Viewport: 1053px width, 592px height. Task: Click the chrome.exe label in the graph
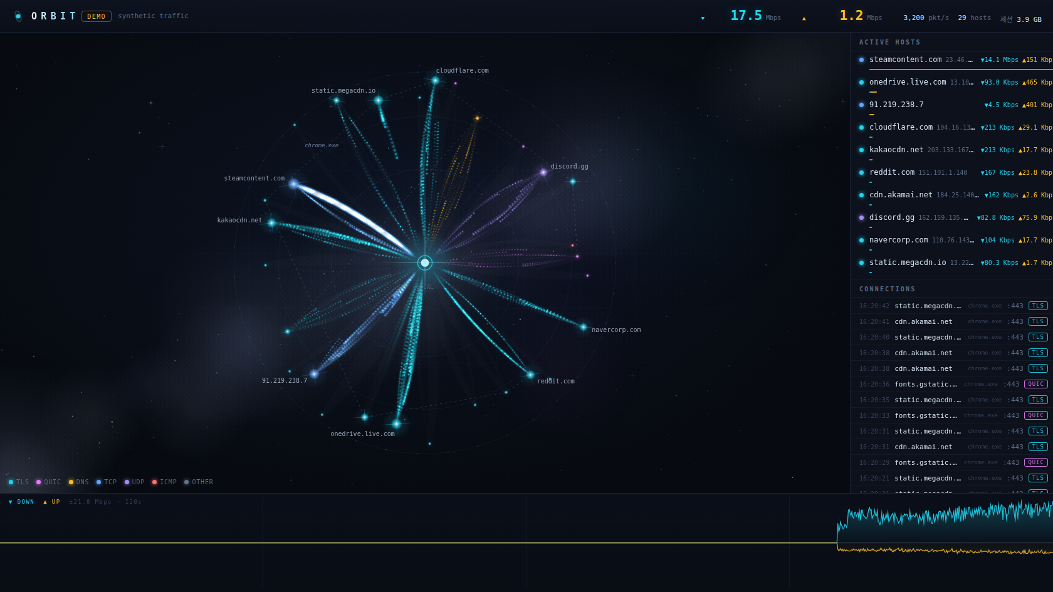coord(322,145)
